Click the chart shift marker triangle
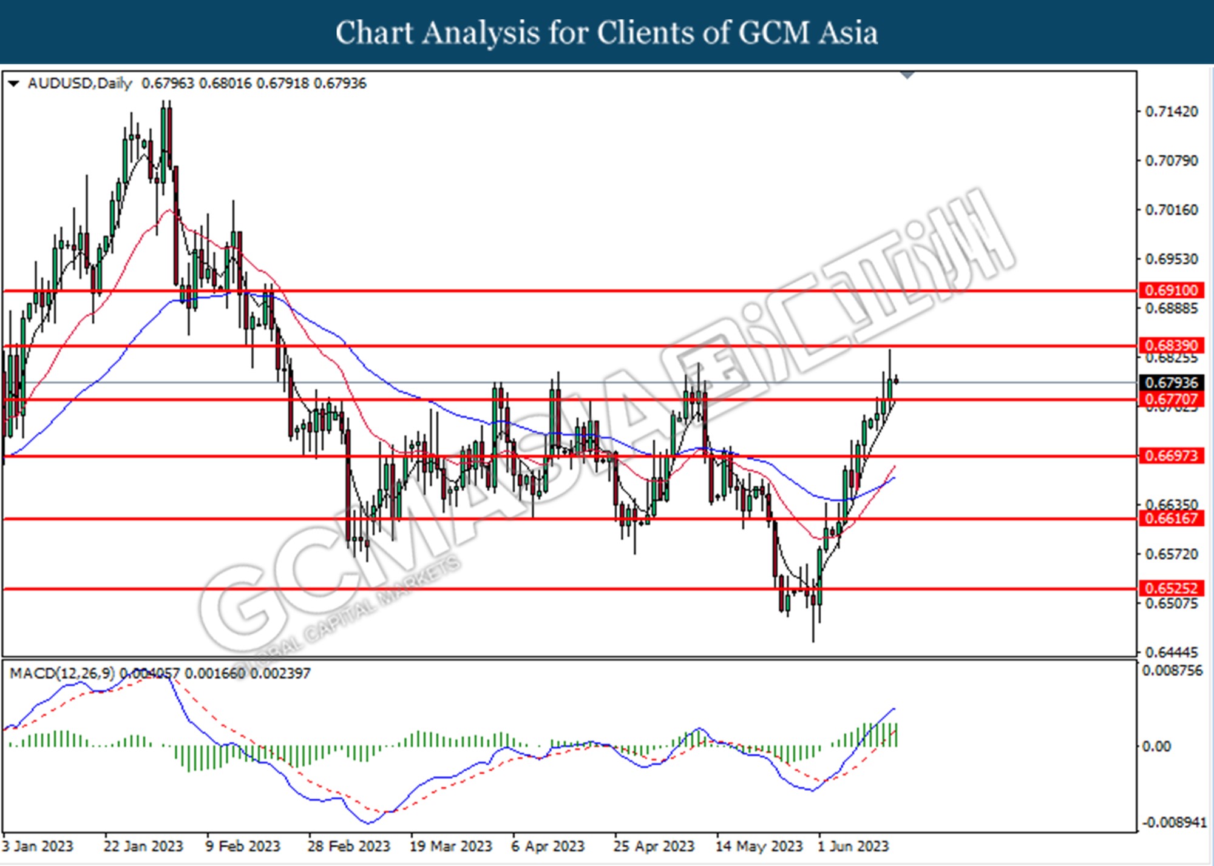Viewport: 1214px width, 866px height. (x=907, y=75)
